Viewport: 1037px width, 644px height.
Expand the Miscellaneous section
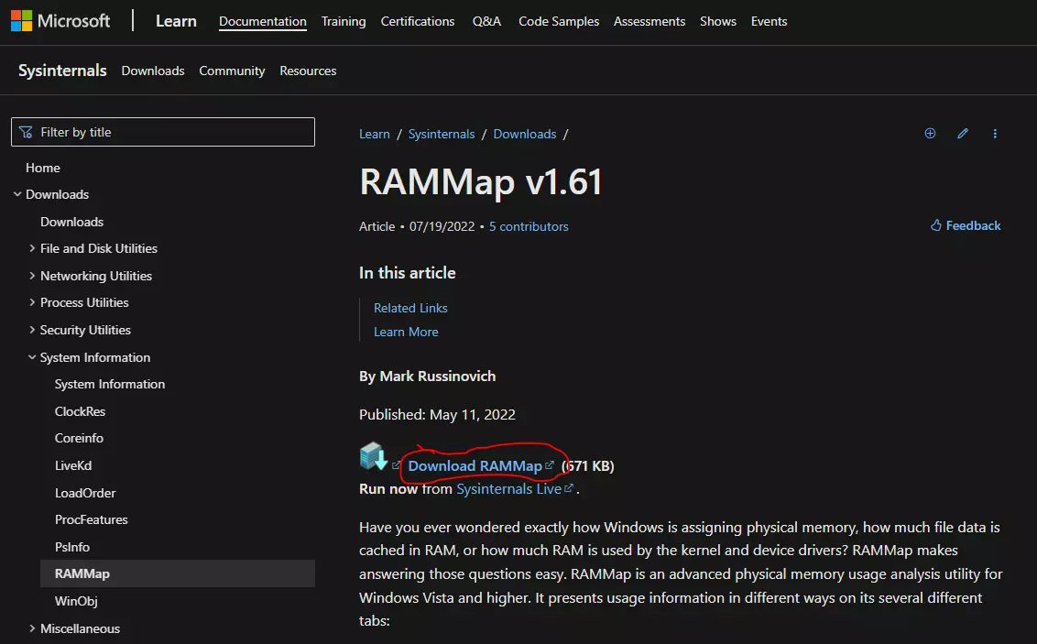32,628
